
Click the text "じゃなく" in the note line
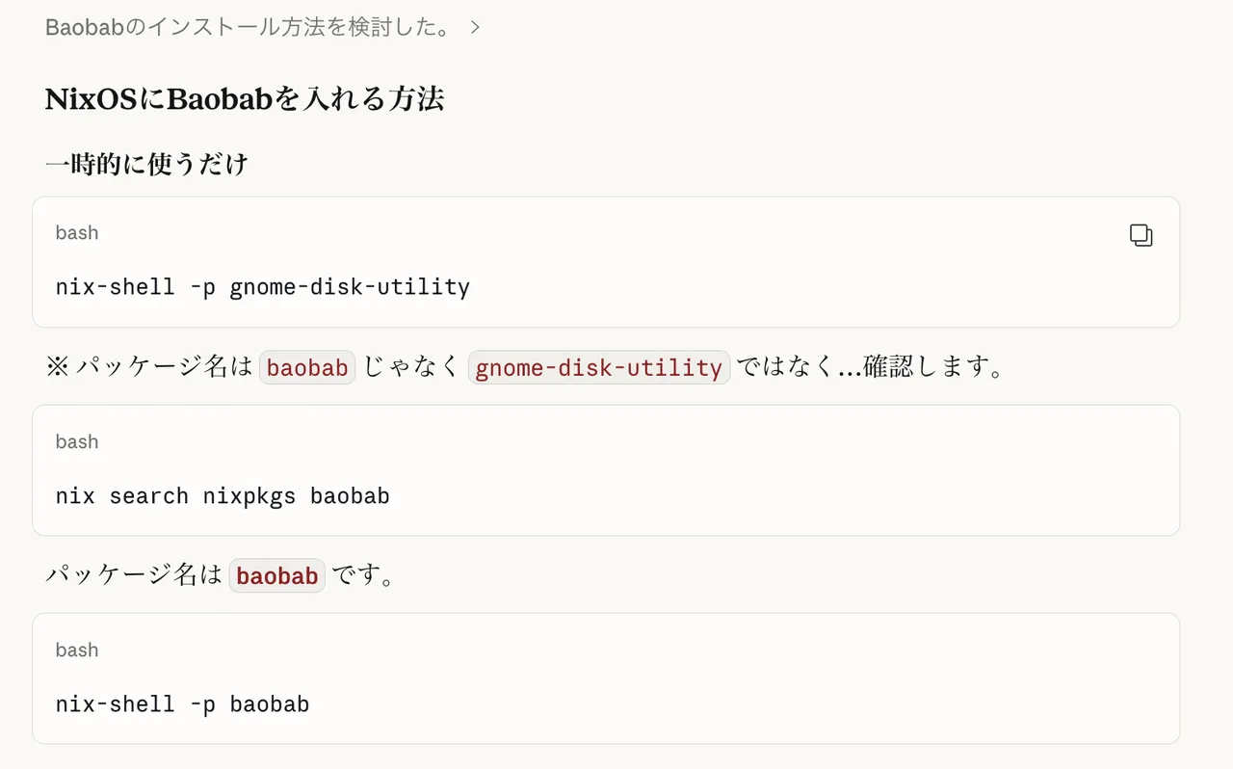(411, 368)
